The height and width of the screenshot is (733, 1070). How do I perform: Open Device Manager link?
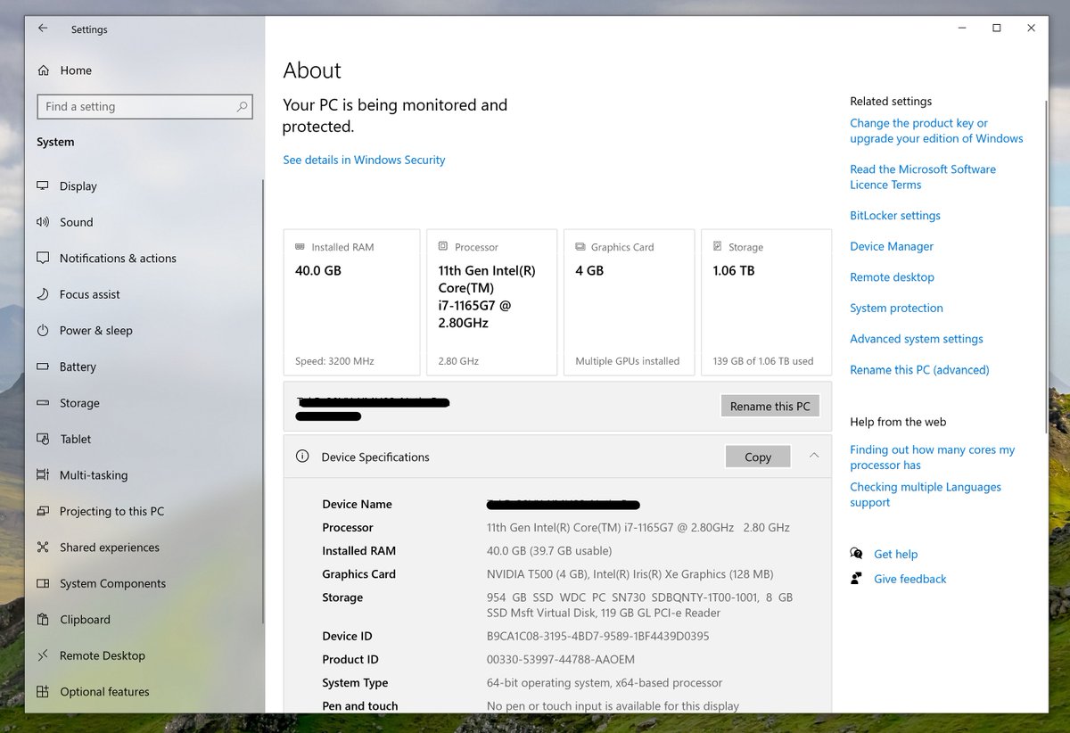tap(892, 246)
